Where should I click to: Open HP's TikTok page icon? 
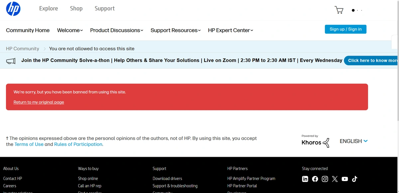coord(354,179)
